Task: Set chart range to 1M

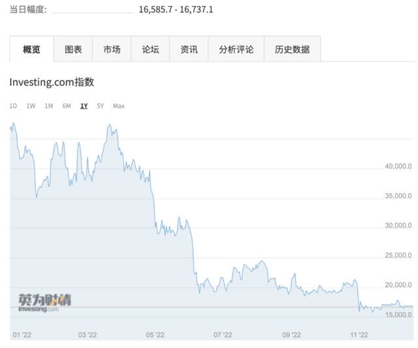Action: 48,106
